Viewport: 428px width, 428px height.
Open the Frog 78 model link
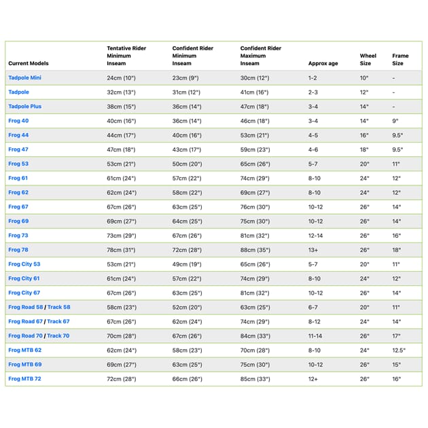(18, 249)
